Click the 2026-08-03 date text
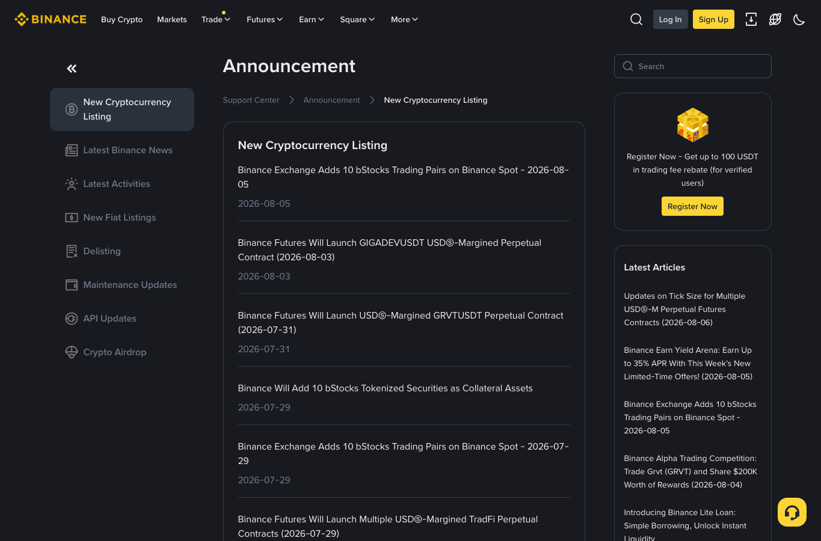The width and height of the screenshot is (821, 541). click(264, 277)
